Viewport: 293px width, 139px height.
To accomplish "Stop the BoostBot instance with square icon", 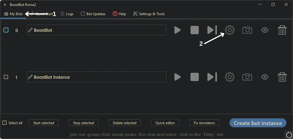I will point(195,30).
